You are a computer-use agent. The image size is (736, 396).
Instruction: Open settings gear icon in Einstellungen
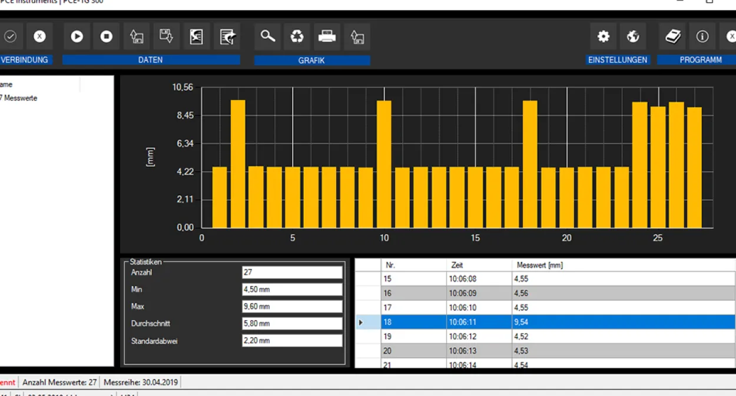[604, 36]
